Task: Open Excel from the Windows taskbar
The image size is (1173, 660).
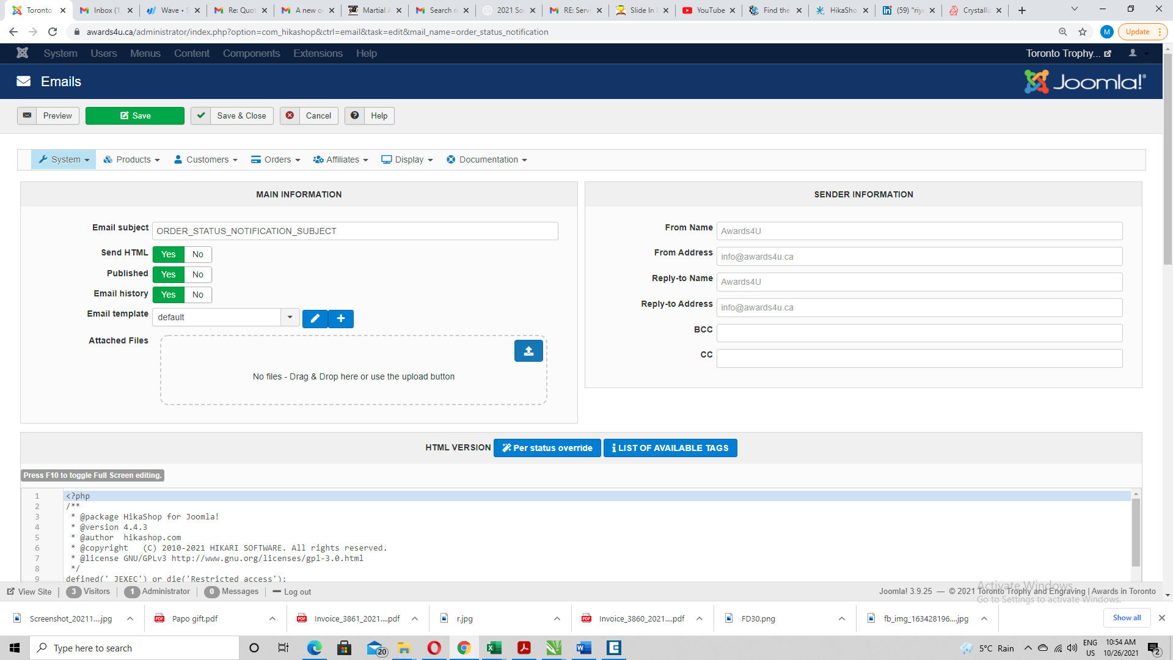Action: coord(494,648)
